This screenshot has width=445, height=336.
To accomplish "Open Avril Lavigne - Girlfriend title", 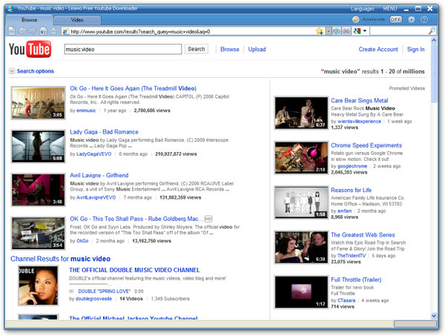I will (x=99, y=175).
